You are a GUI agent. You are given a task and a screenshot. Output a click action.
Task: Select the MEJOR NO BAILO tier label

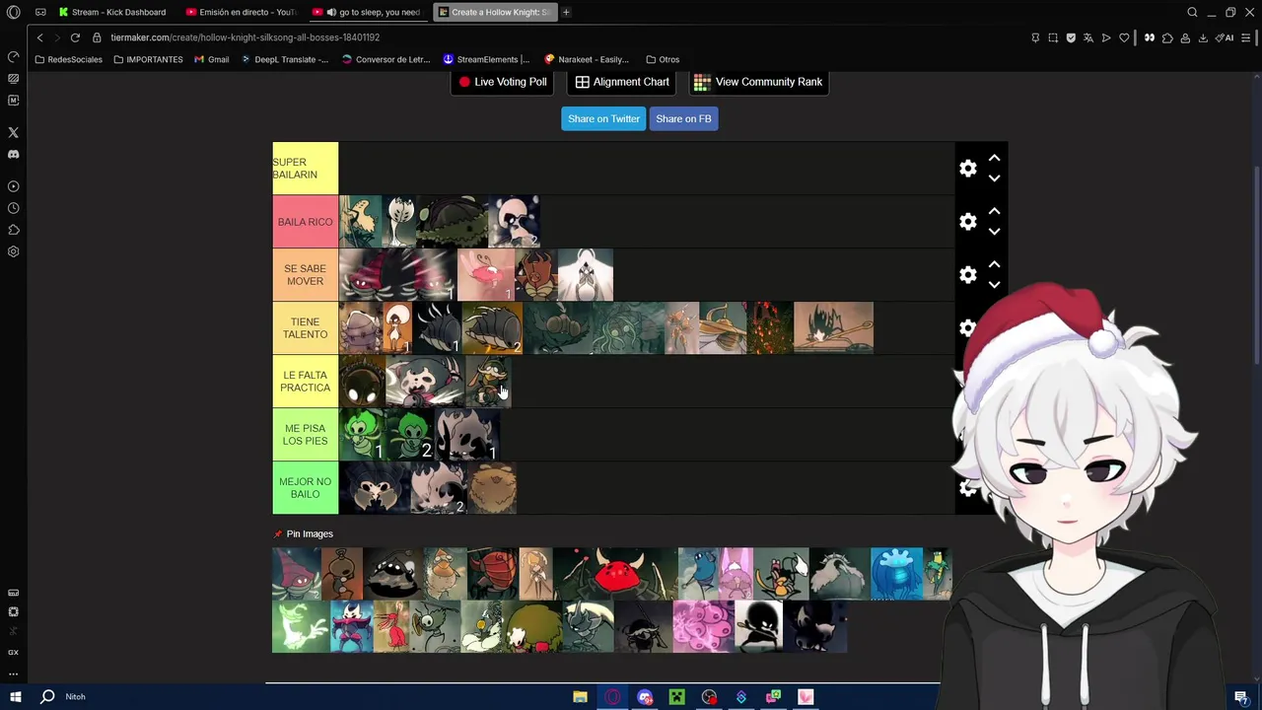[306, 488]
